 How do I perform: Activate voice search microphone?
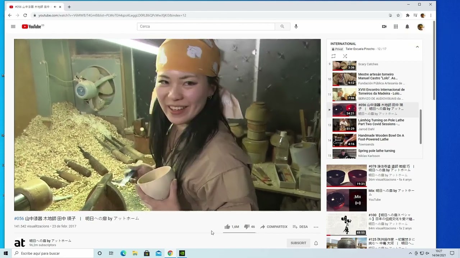pos(296,27)
